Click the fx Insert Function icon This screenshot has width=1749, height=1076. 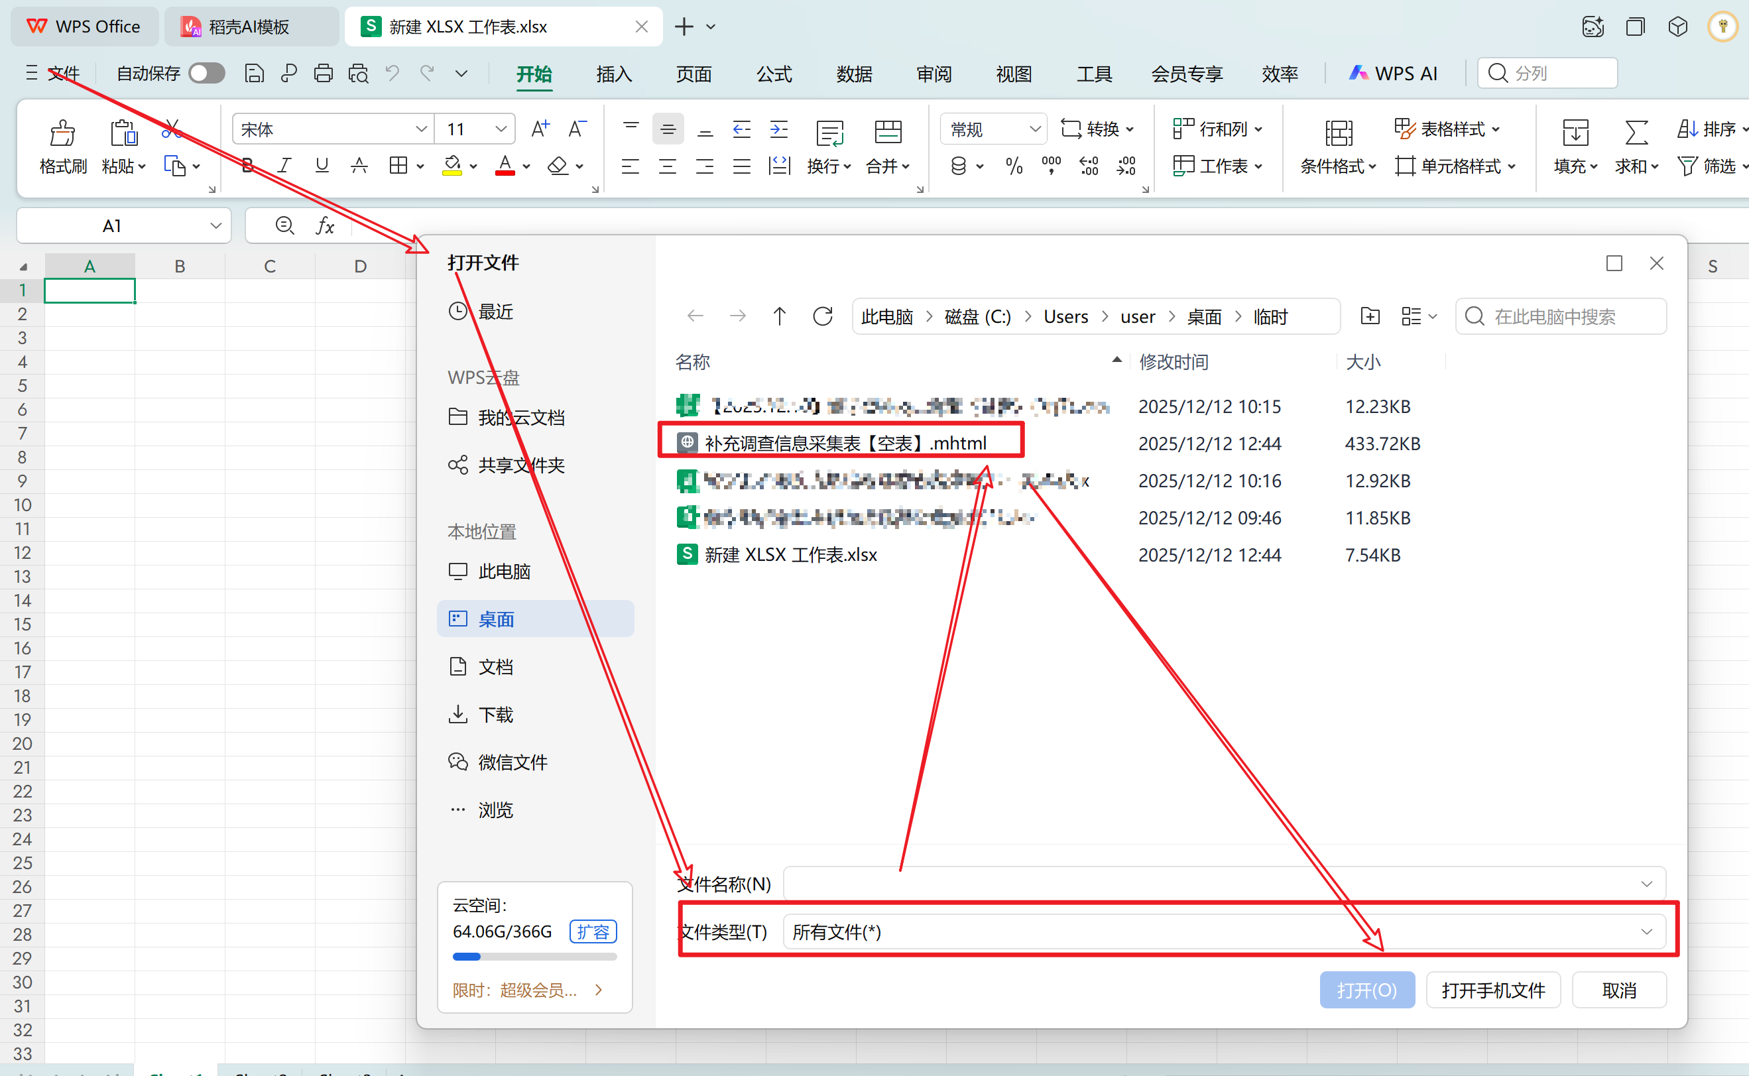(325, 225)
